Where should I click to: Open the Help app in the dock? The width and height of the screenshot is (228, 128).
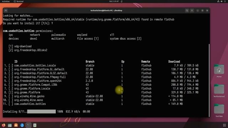click(22, 125)
